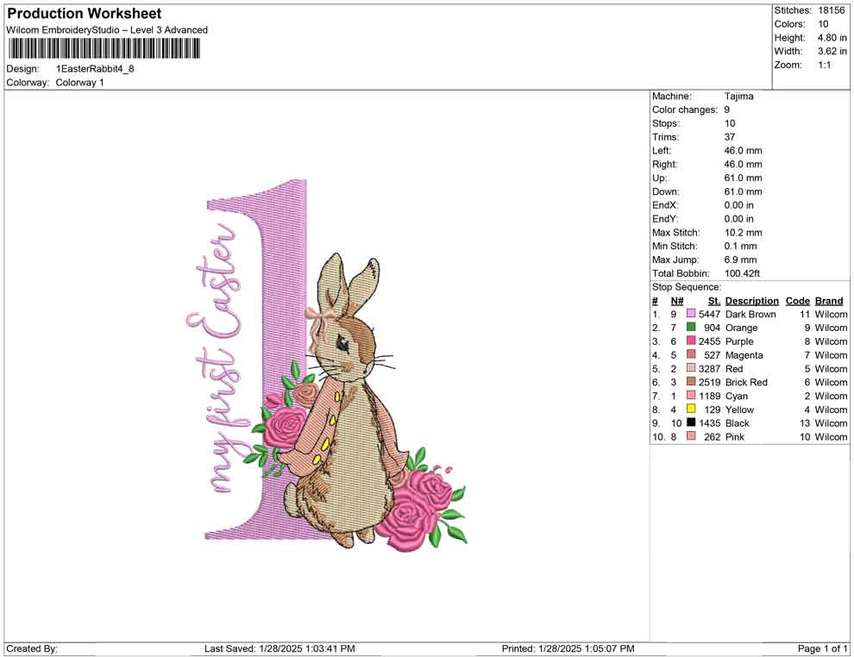This screenshot has width=854, height=657.
Task: Click the barcode under the worksheet title
Action: pyautogui.click(x=103, y=49)
